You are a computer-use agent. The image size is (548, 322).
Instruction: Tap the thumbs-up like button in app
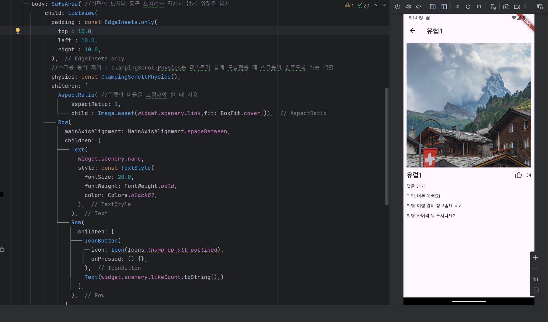coord(518,175)
